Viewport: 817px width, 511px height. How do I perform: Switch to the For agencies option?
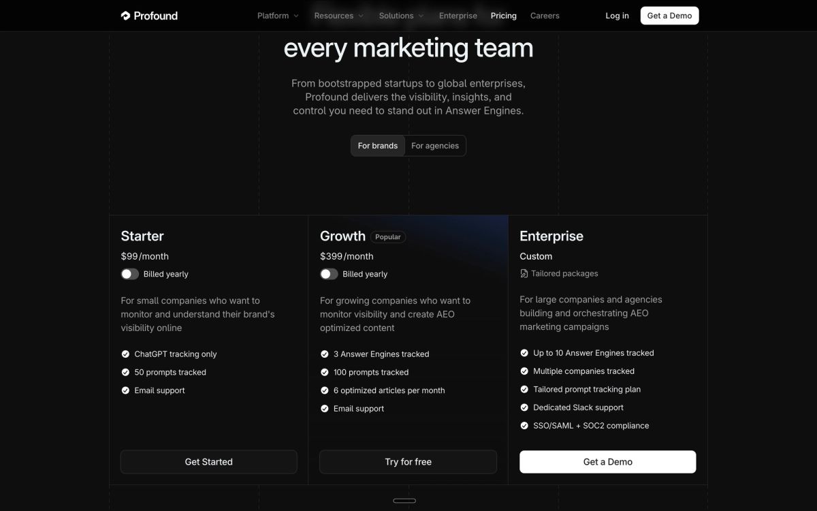(x=435, y=146)
